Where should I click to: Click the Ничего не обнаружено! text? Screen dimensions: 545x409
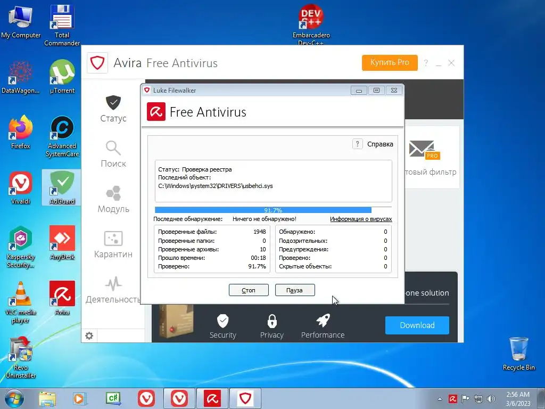click(265, 219)
